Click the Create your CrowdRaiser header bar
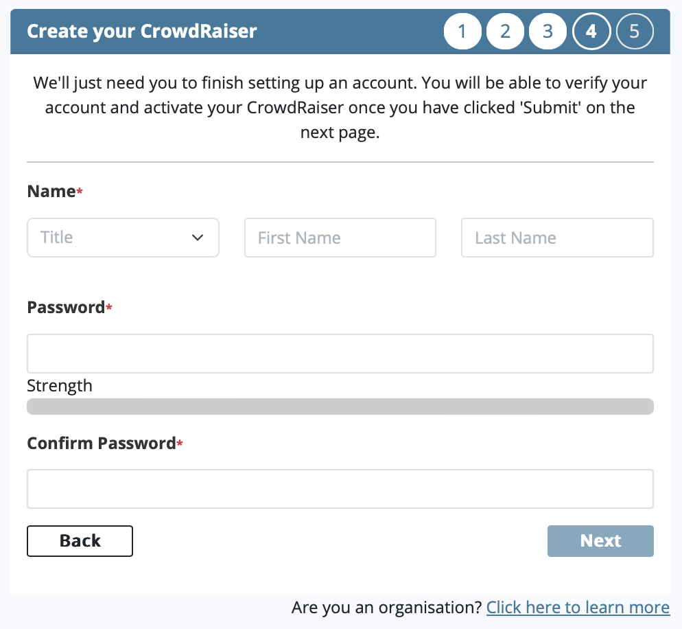 141,31
